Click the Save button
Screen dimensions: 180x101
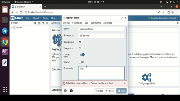121,91
